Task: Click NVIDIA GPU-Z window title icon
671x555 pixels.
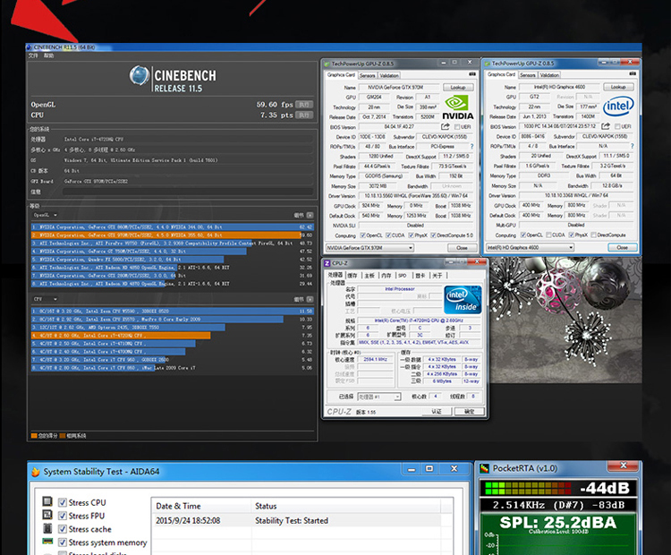Action: tap(327, 64)
